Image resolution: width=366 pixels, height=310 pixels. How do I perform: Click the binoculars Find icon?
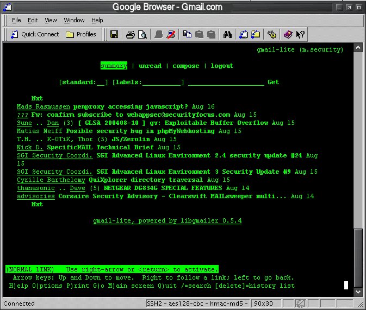pos(228,34)
